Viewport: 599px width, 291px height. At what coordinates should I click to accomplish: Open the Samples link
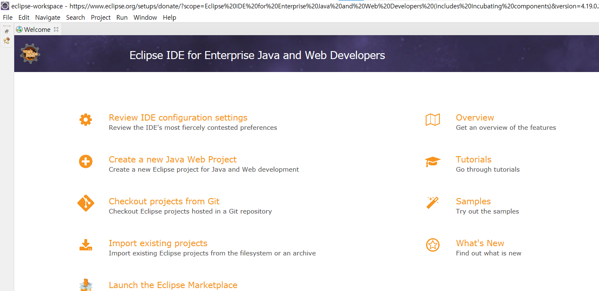click(473, 201)
